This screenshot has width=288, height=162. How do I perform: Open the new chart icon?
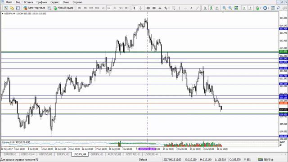pyautogui.click(x=6, y=8)
